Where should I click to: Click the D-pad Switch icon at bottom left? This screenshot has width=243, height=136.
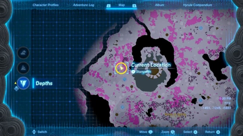tap(33, 132)
